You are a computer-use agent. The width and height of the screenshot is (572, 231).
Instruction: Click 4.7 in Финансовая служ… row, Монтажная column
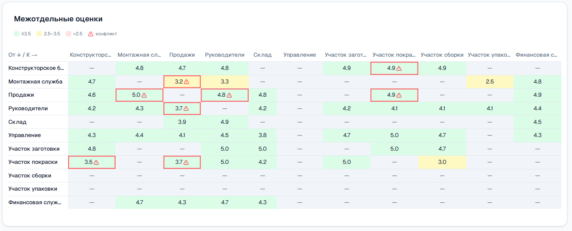pyautogui.click(x=139, y=202)
